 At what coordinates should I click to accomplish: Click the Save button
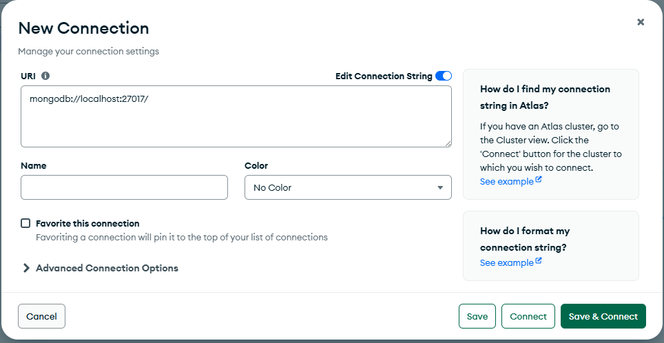(x=477, y=316)
